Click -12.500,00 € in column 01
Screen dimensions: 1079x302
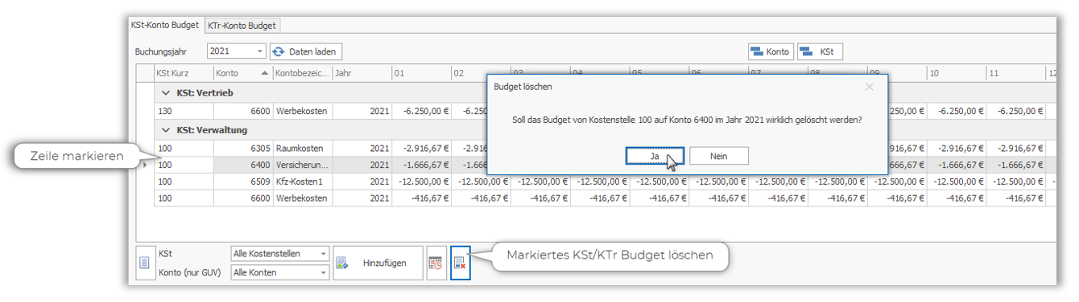click(421, 182)
